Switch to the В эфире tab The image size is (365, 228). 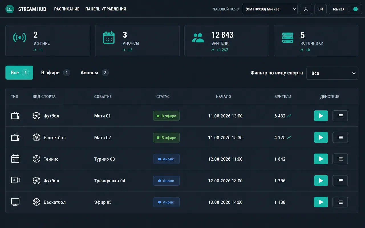(x=55, y=72)
